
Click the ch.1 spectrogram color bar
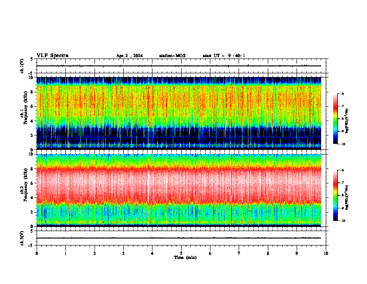pyautogui.click(x=335, y=119)
